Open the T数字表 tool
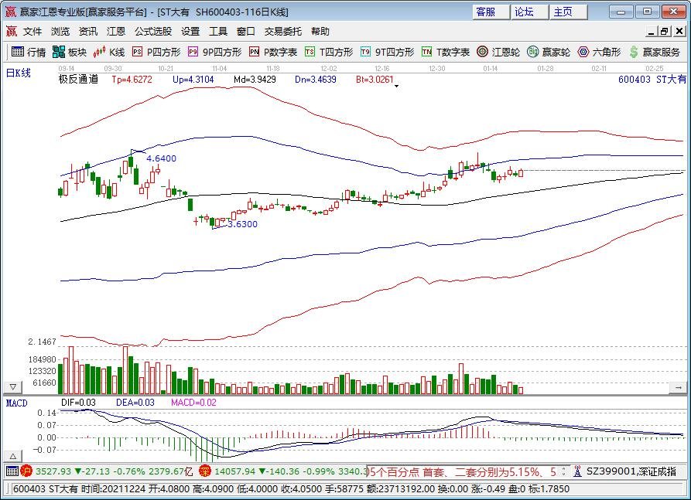Viewport: 691px width, 500px height. (x=446, y=52)
